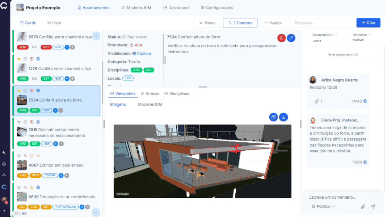
Task: Click the copy viewpoint button above image
Action: [x=273, y=117]
